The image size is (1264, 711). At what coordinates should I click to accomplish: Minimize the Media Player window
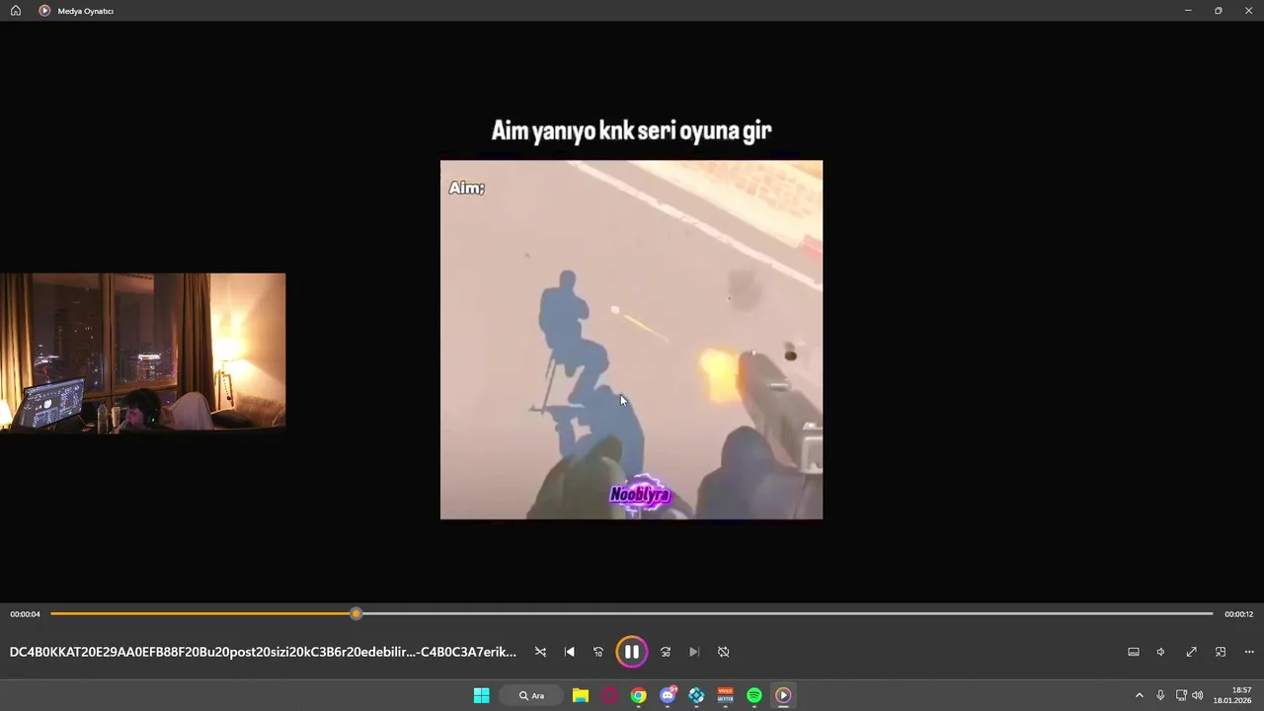(x=1188, y=10)
